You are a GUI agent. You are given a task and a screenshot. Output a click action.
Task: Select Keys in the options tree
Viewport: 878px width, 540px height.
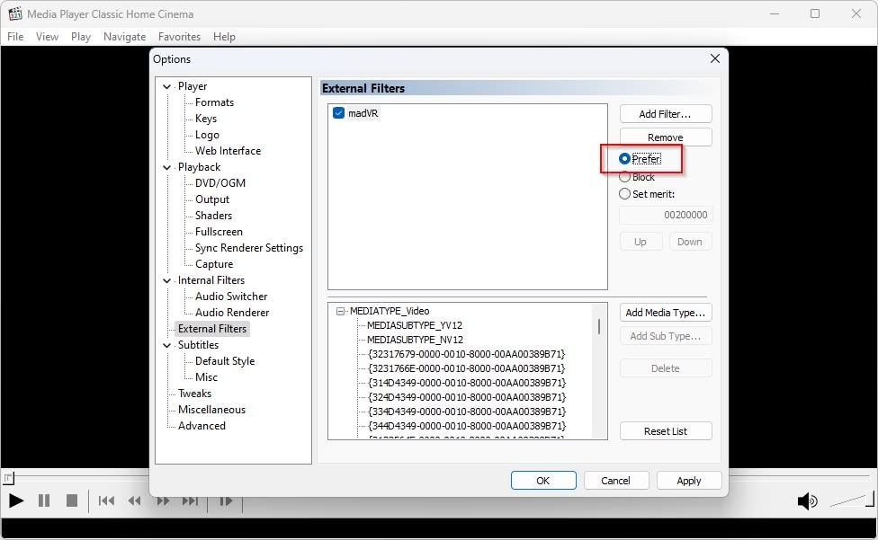click(206, 119)
